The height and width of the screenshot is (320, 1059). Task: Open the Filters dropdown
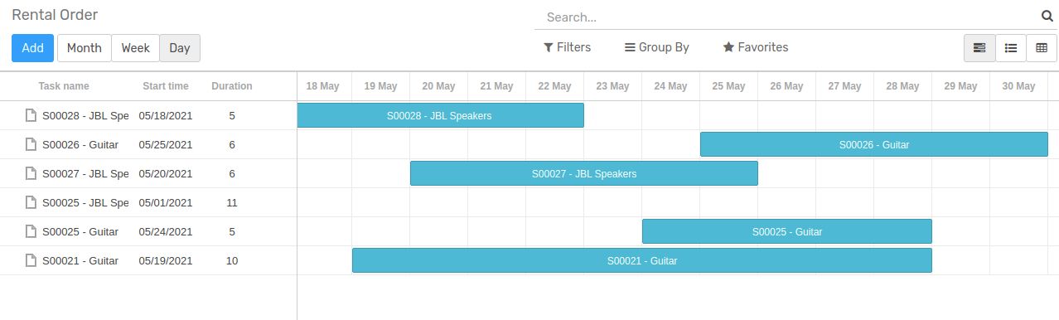(x=567, y=47)
